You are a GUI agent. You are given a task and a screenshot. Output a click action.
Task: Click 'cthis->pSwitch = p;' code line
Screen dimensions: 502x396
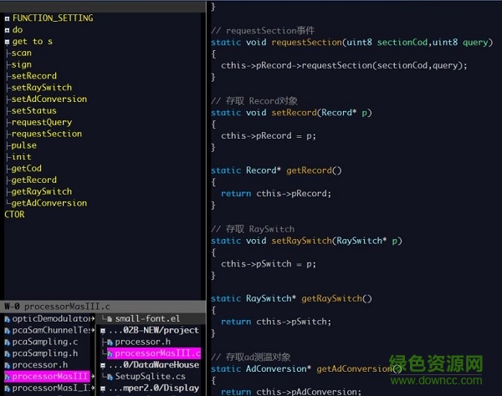[269, 264]
